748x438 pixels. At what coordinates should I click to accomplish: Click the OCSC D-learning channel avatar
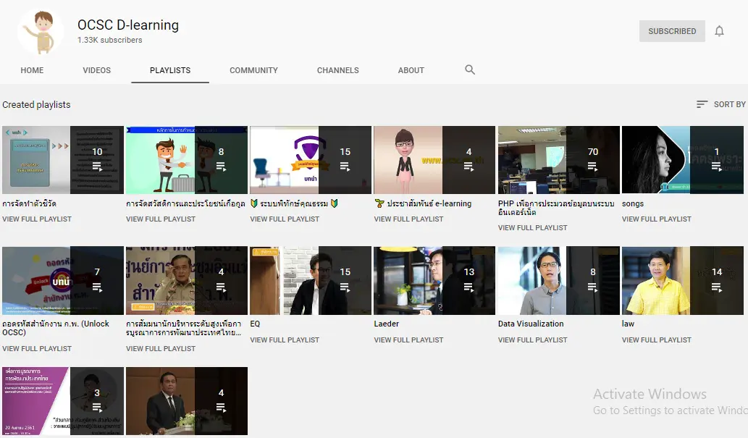point(41,31)
